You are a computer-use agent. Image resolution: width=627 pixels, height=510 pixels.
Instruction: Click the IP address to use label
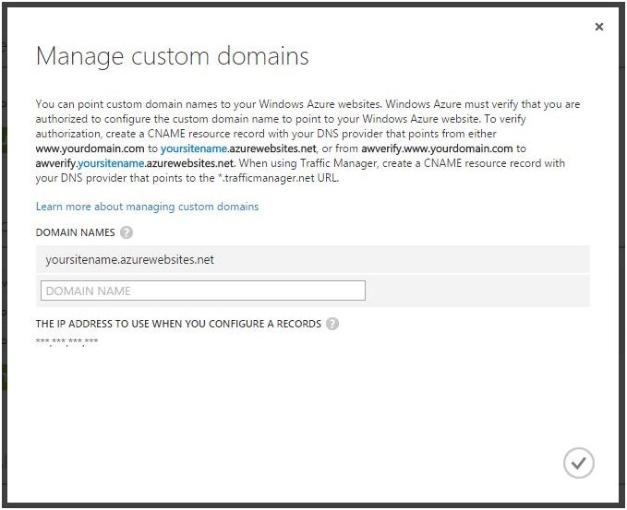click(178, 324)
